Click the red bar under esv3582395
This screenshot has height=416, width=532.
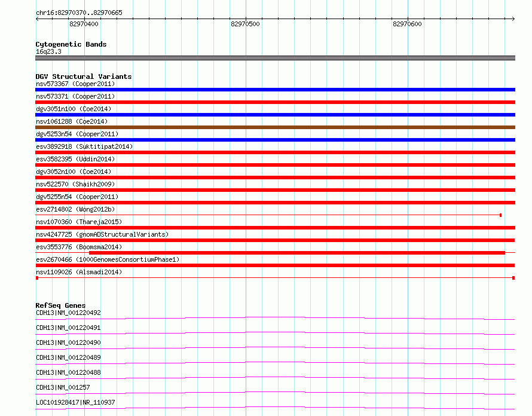coord(275,165)
